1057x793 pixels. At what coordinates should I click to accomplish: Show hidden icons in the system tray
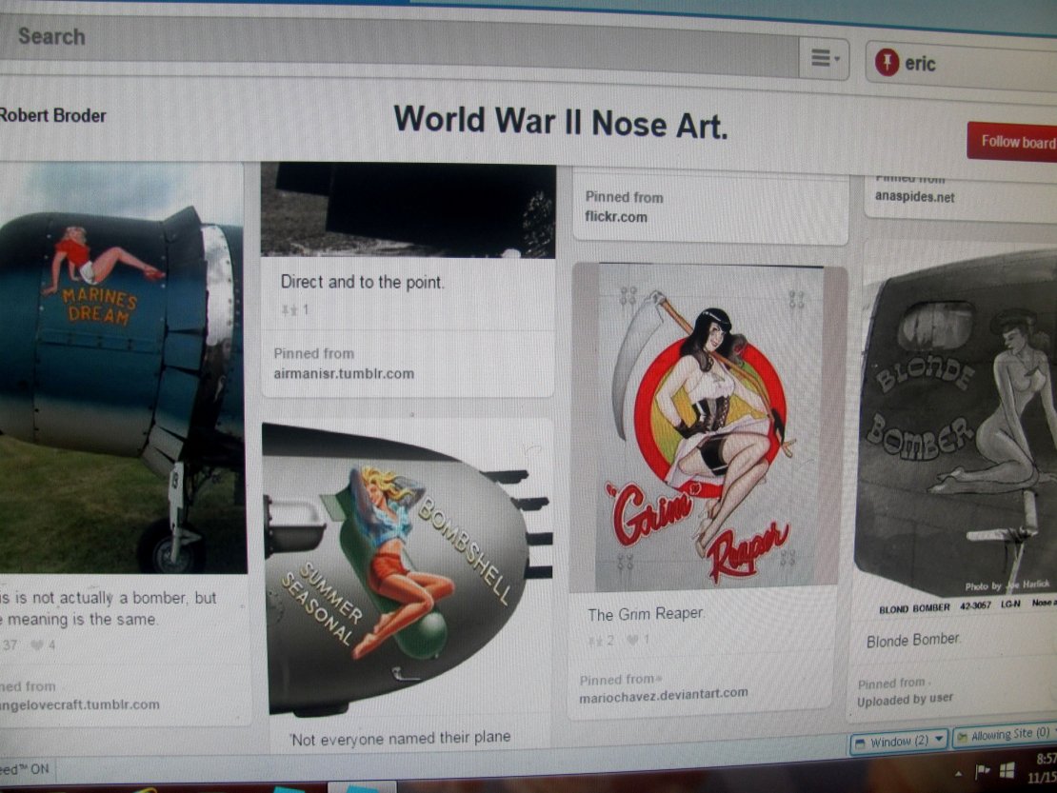pos(958,775)
